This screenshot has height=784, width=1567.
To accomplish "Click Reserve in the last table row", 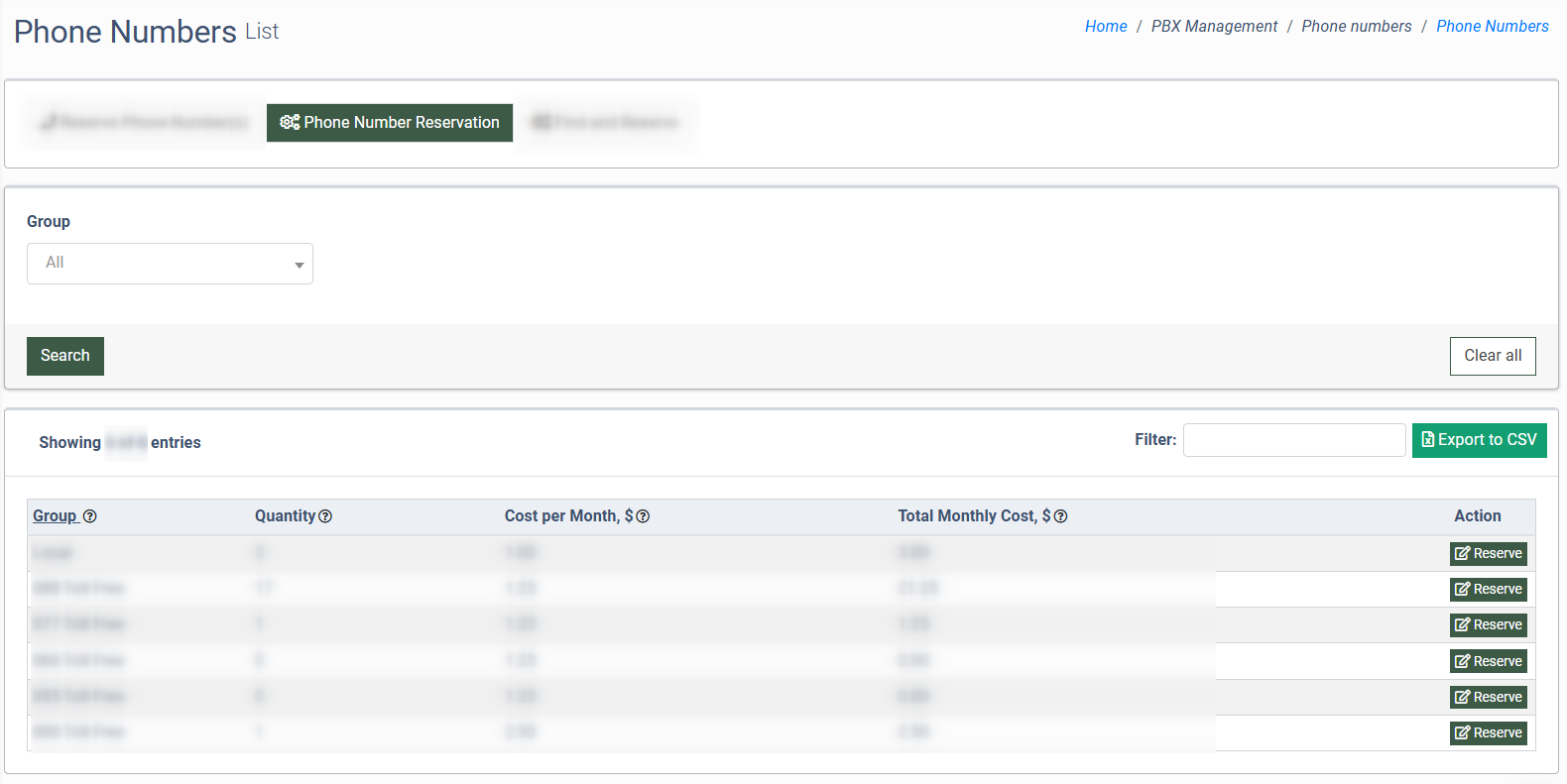I will (1488, 733).
